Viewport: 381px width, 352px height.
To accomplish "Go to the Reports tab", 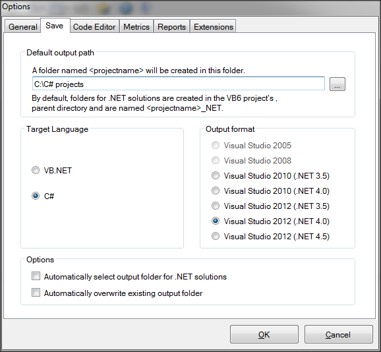I will pyautogui.click(x=171, y=26).
